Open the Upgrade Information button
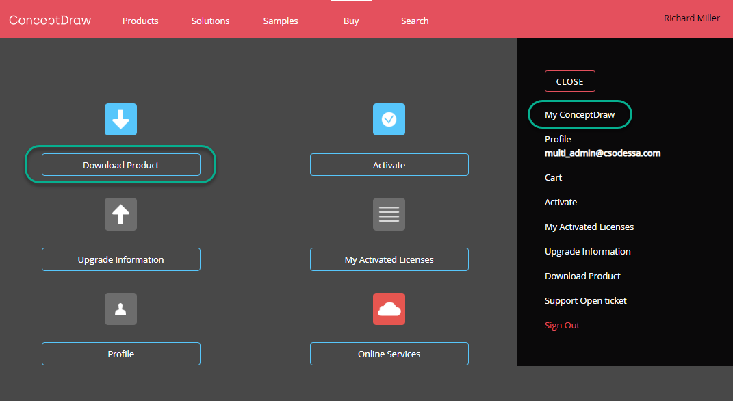This screenshot has width=733, height=401. pos(121,259)
